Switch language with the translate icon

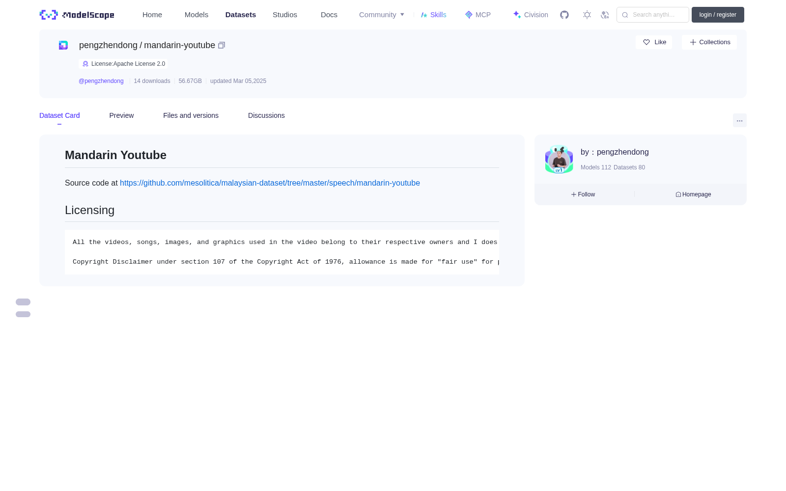605,15
